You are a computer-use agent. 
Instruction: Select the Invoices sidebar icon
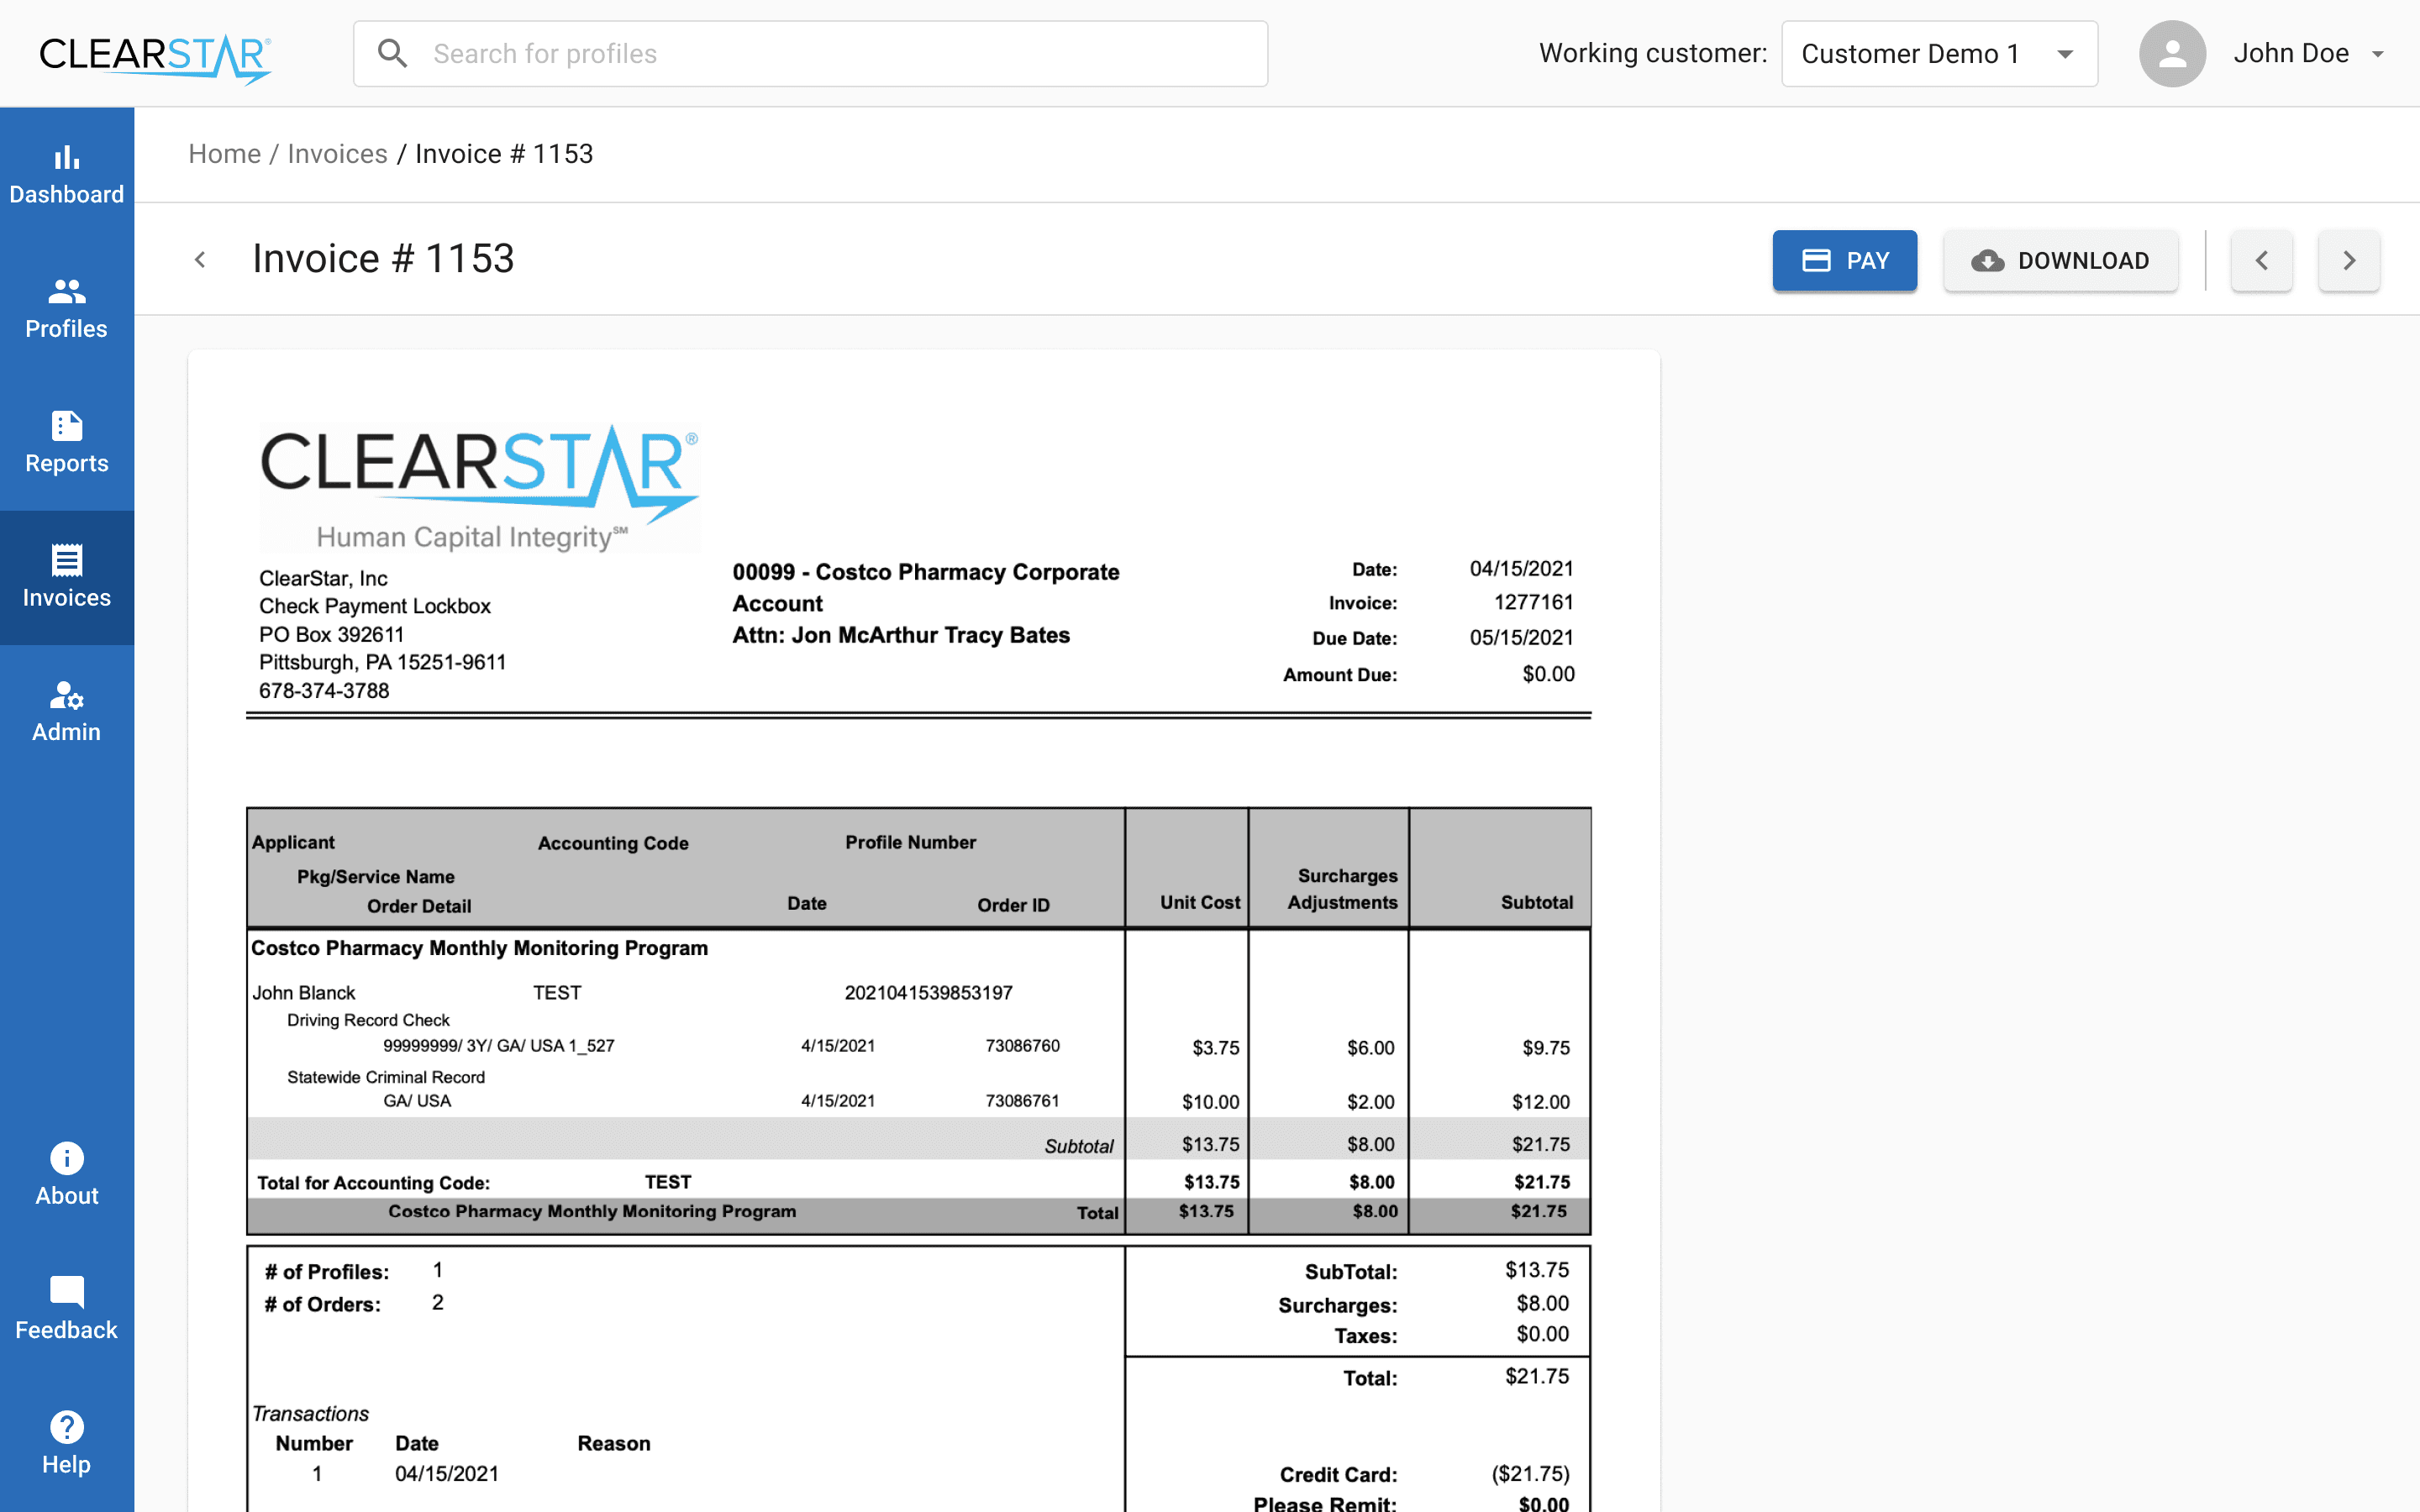(x=66, y=560)
